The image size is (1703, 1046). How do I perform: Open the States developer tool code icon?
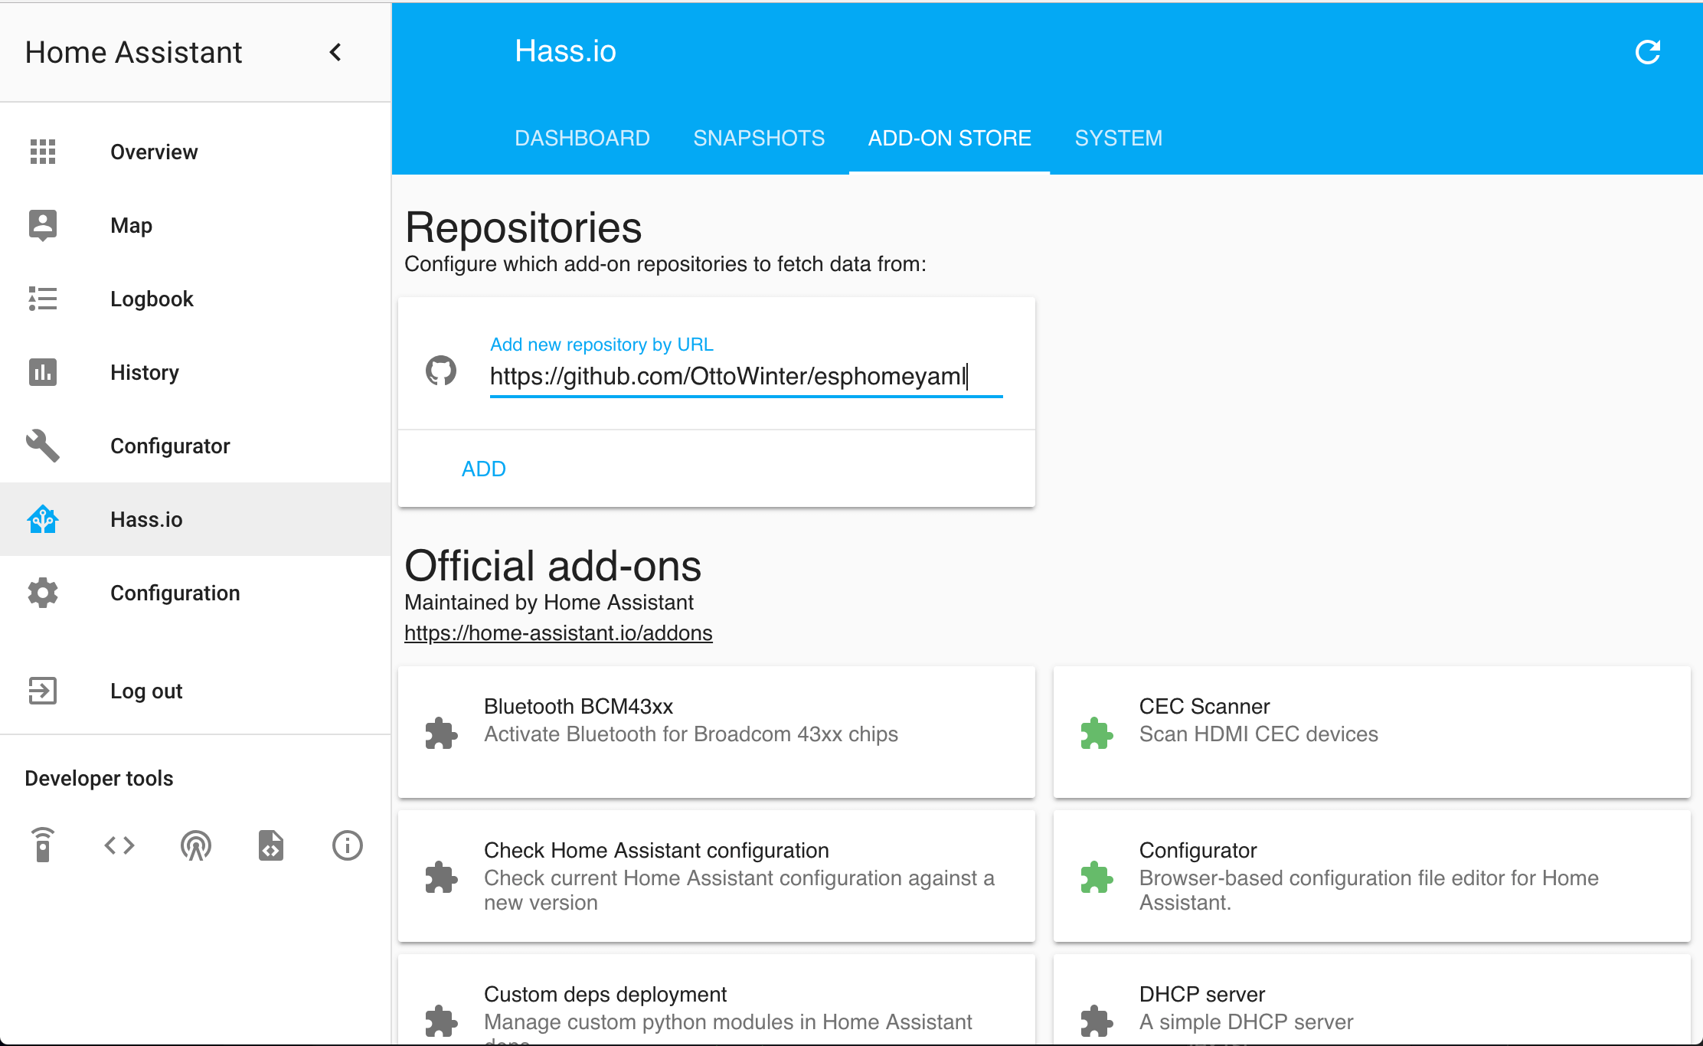(119, 845)
